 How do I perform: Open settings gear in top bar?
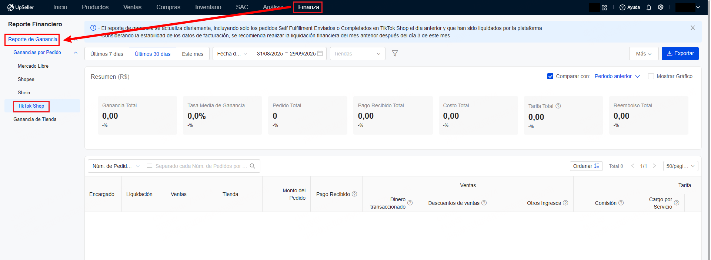click(x=660, y=7)
